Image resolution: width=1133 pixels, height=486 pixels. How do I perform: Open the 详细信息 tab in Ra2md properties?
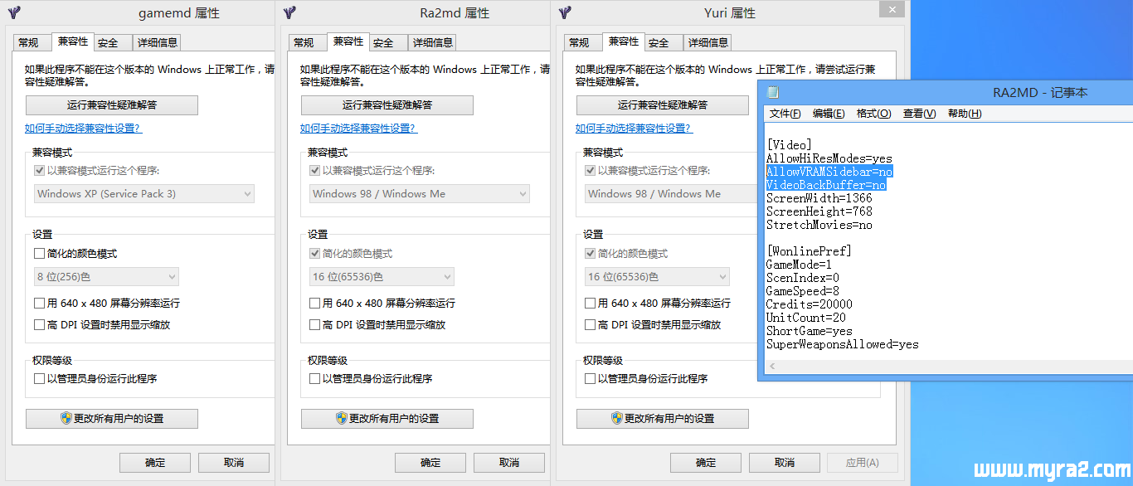tap(432, 42)
